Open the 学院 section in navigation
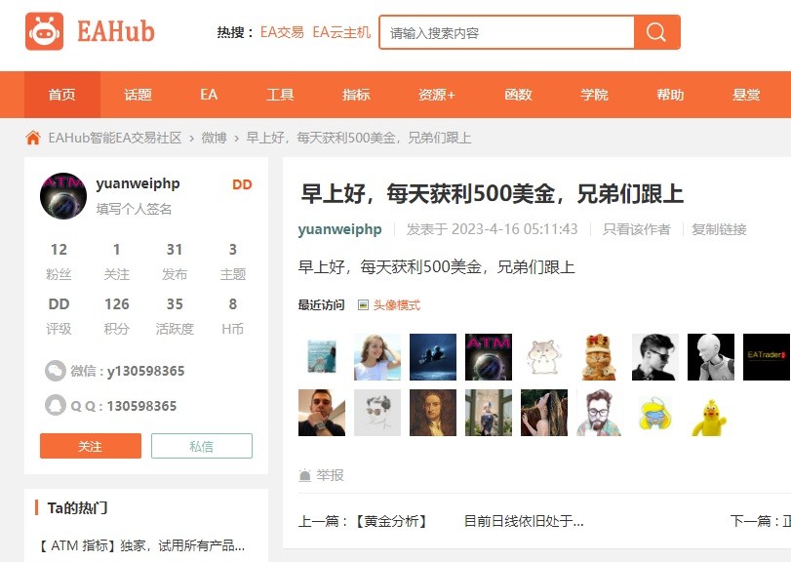 click(594, 95)
